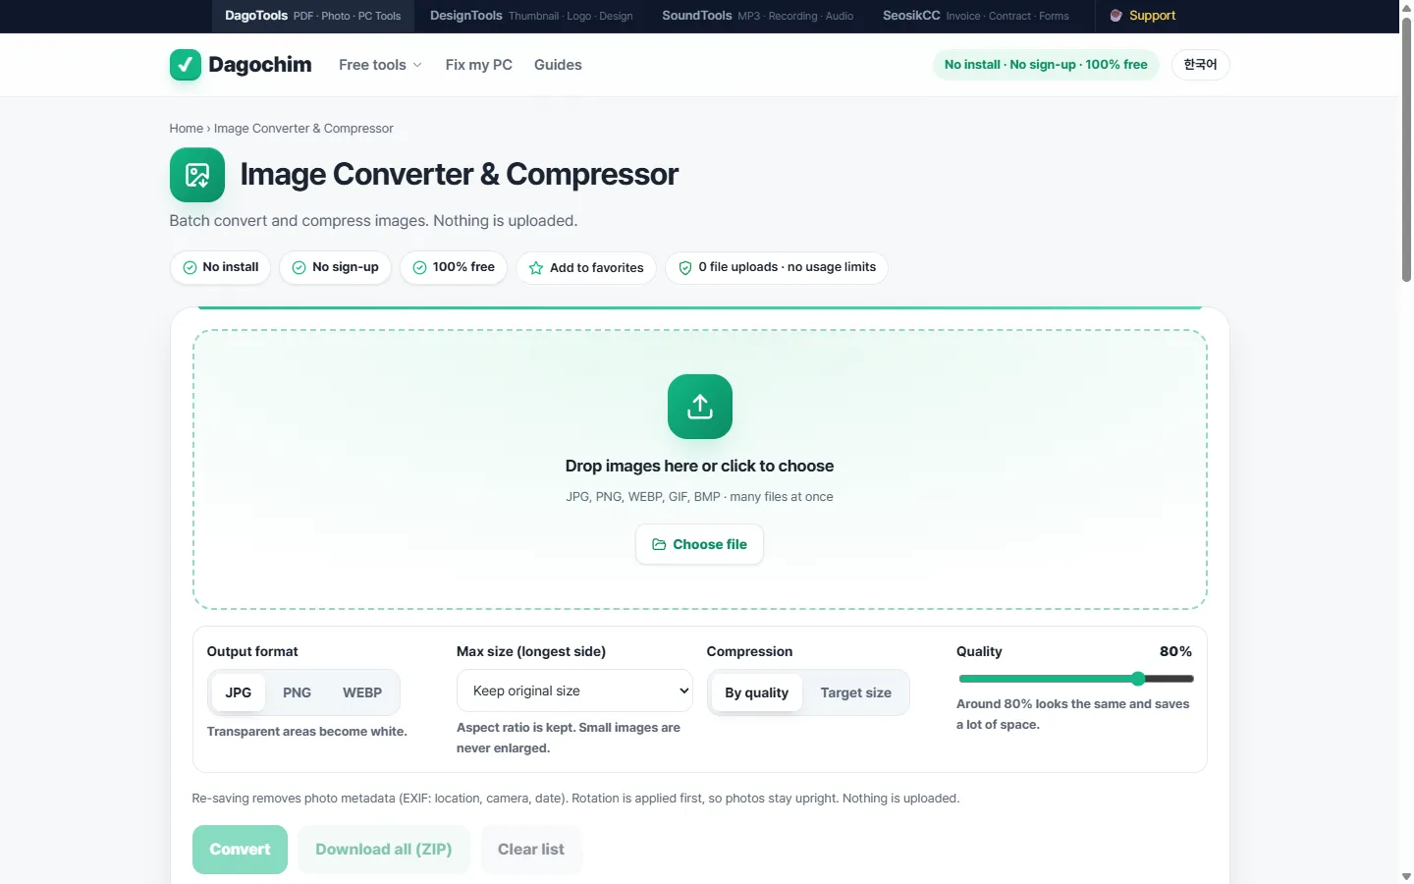Click the Home breadcrumb link
Screen dimensions: 1414x884
[x=186, y=129]
